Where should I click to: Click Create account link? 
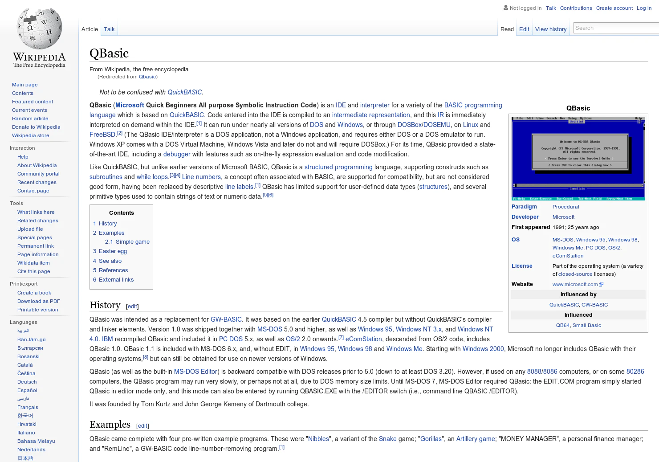(614, 8)
